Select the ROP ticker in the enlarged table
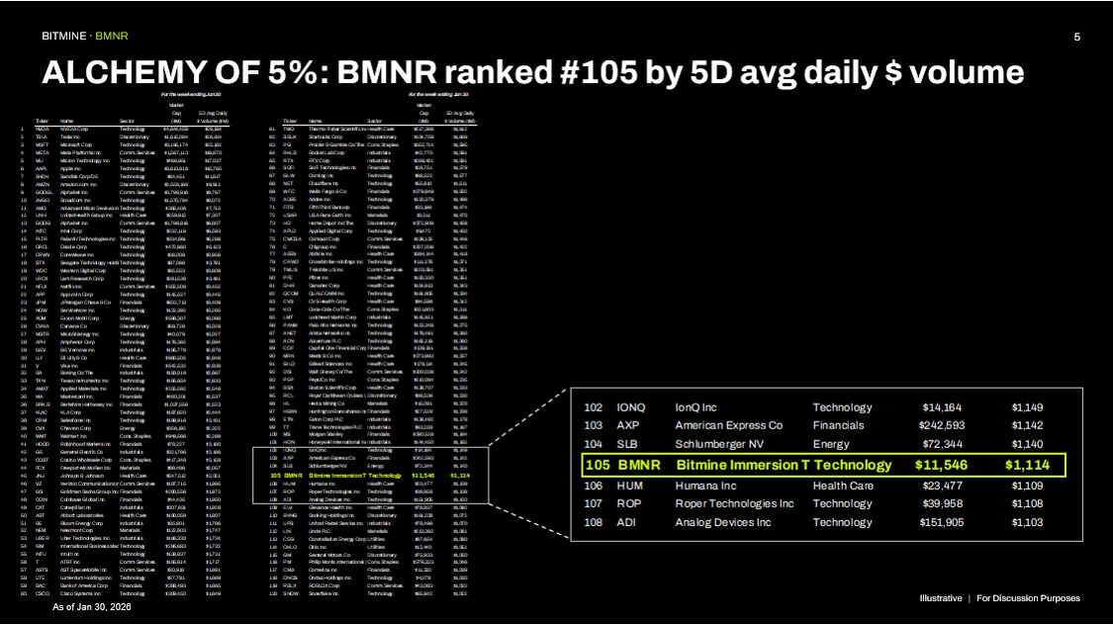This screenshot has height=625, width=1113. click(x=629, y=503)
